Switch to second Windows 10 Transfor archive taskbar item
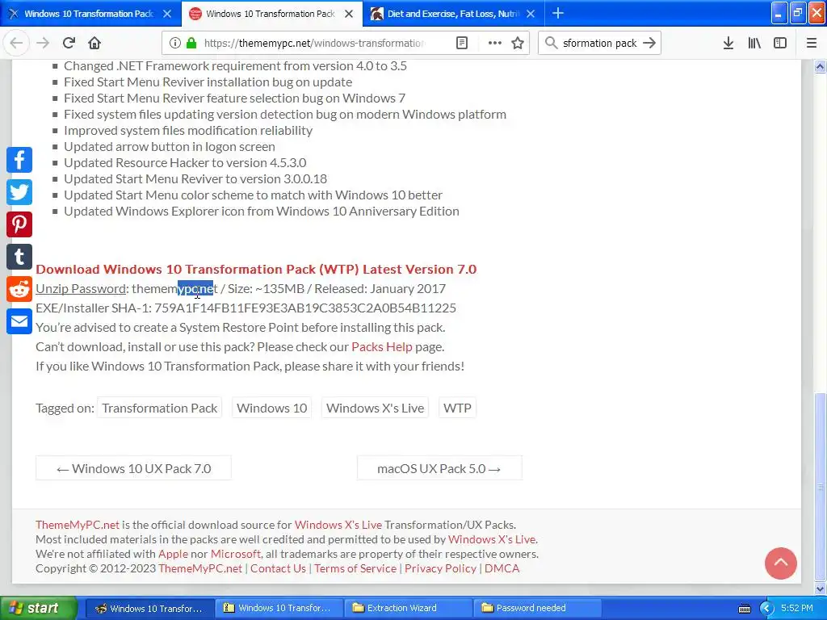The image size is (827, 620). (279, 609)
